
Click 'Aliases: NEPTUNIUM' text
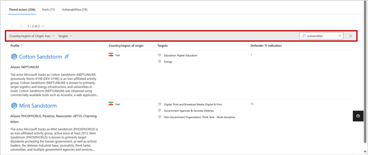click(x=24, y=67)
